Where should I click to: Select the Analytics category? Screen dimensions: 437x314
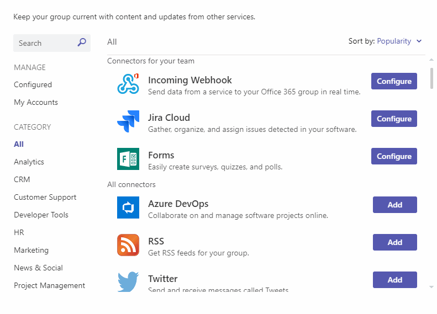[29, 162]
